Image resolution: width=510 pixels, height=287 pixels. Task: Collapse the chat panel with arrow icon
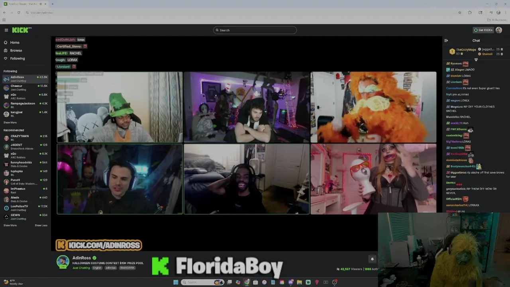tap(446, 41)
